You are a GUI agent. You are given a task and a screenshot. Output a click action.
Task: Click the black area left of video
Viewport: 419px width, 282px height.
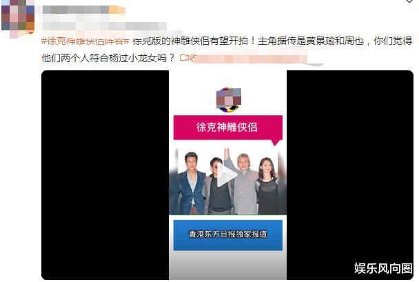point(105,175)
